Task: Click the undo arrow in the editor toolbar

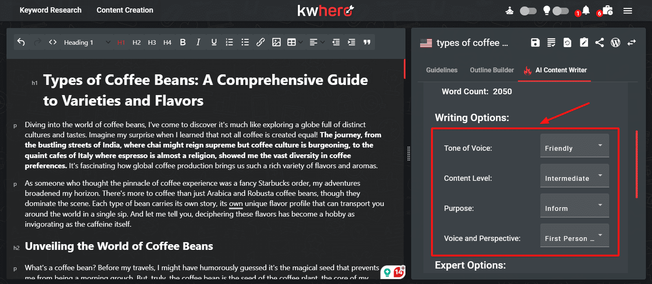Action: 21,42
